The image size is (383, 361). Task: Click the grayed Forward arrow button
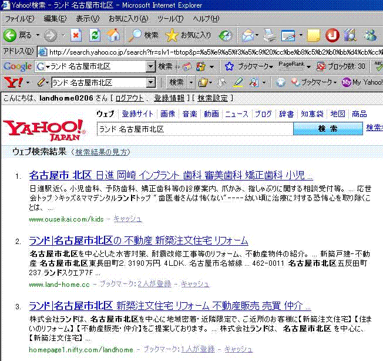pyautogui.click(x=51, y=36)
